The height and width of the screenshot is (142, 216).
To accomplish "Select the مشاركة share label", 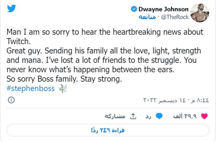I will [x=115, y=116].
